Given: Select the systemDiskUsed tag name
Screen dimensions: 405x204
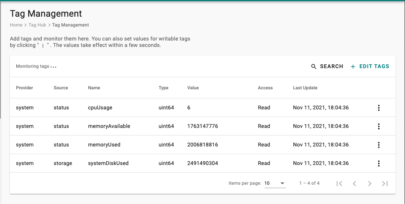Looking at the screenshot, I should 108,163.
